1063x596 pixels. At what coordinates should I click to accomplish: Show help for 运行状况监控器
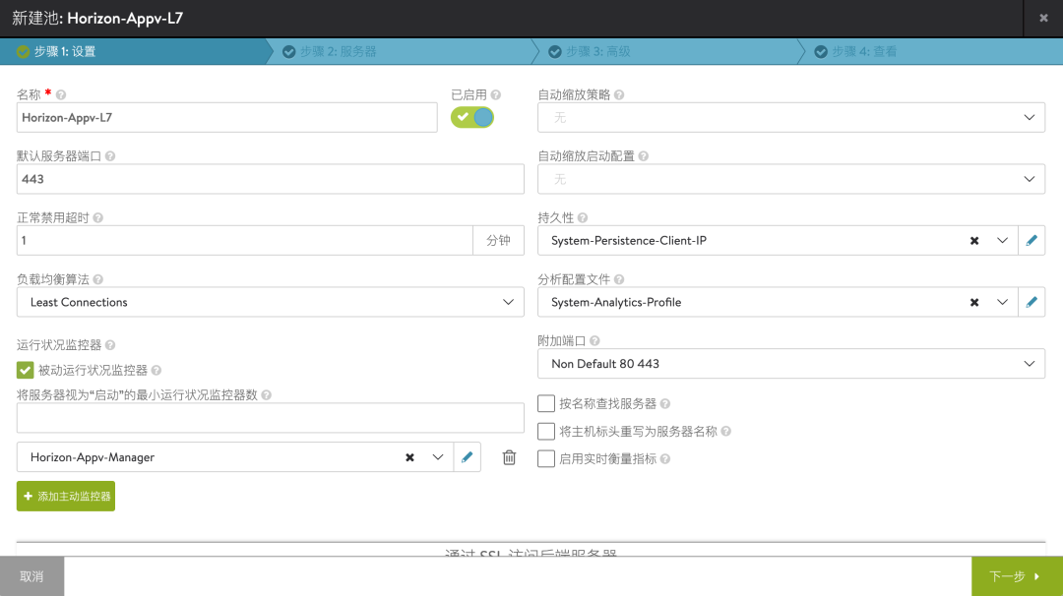pyautogui.click(x=110, y=345)
